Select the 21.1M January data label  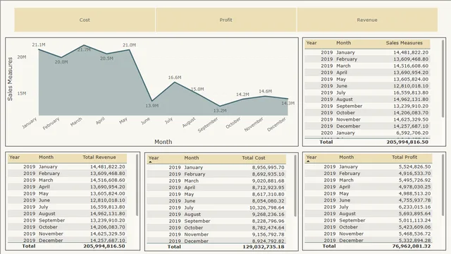pyautogui.click(x=39, y=45)
